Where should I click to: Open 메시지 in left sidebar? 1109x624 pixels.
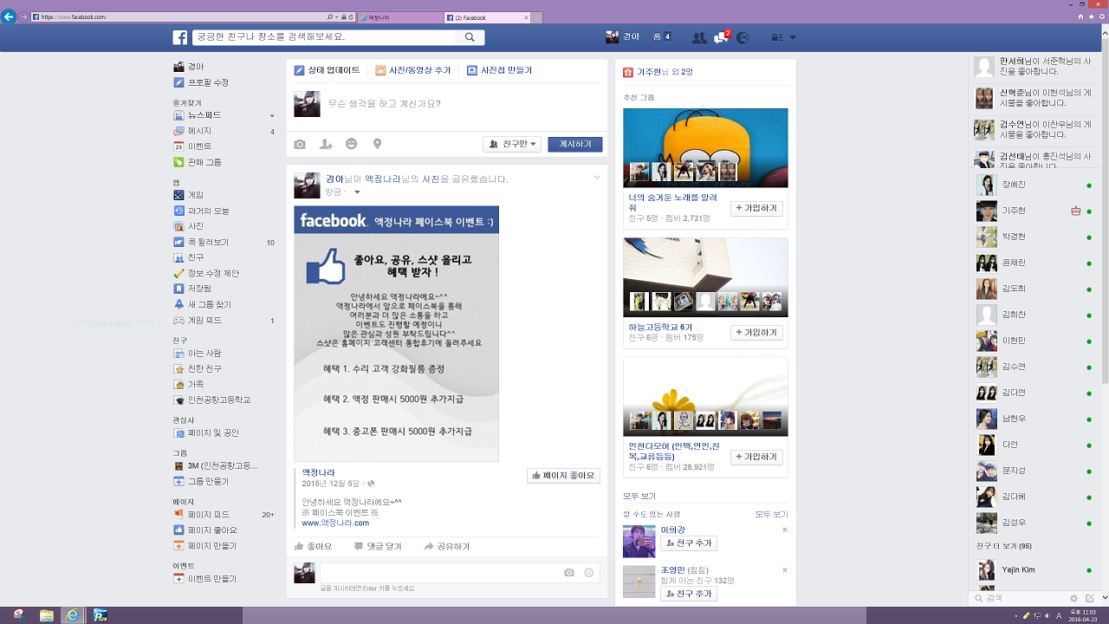tap(224, 131)
